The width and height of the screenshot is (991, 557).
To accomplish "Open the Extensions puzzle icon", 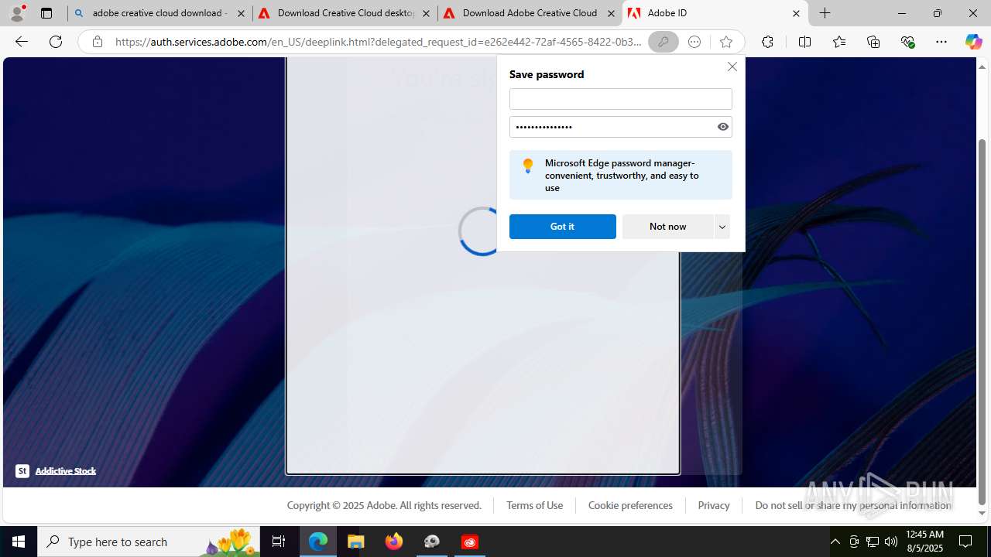I will pos(767,42).
